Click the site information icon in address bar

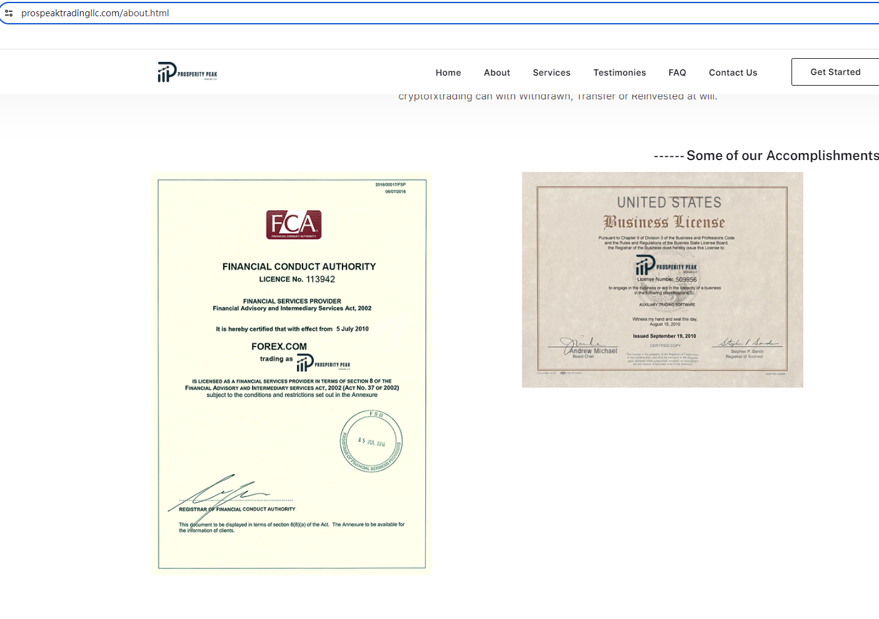9,13
